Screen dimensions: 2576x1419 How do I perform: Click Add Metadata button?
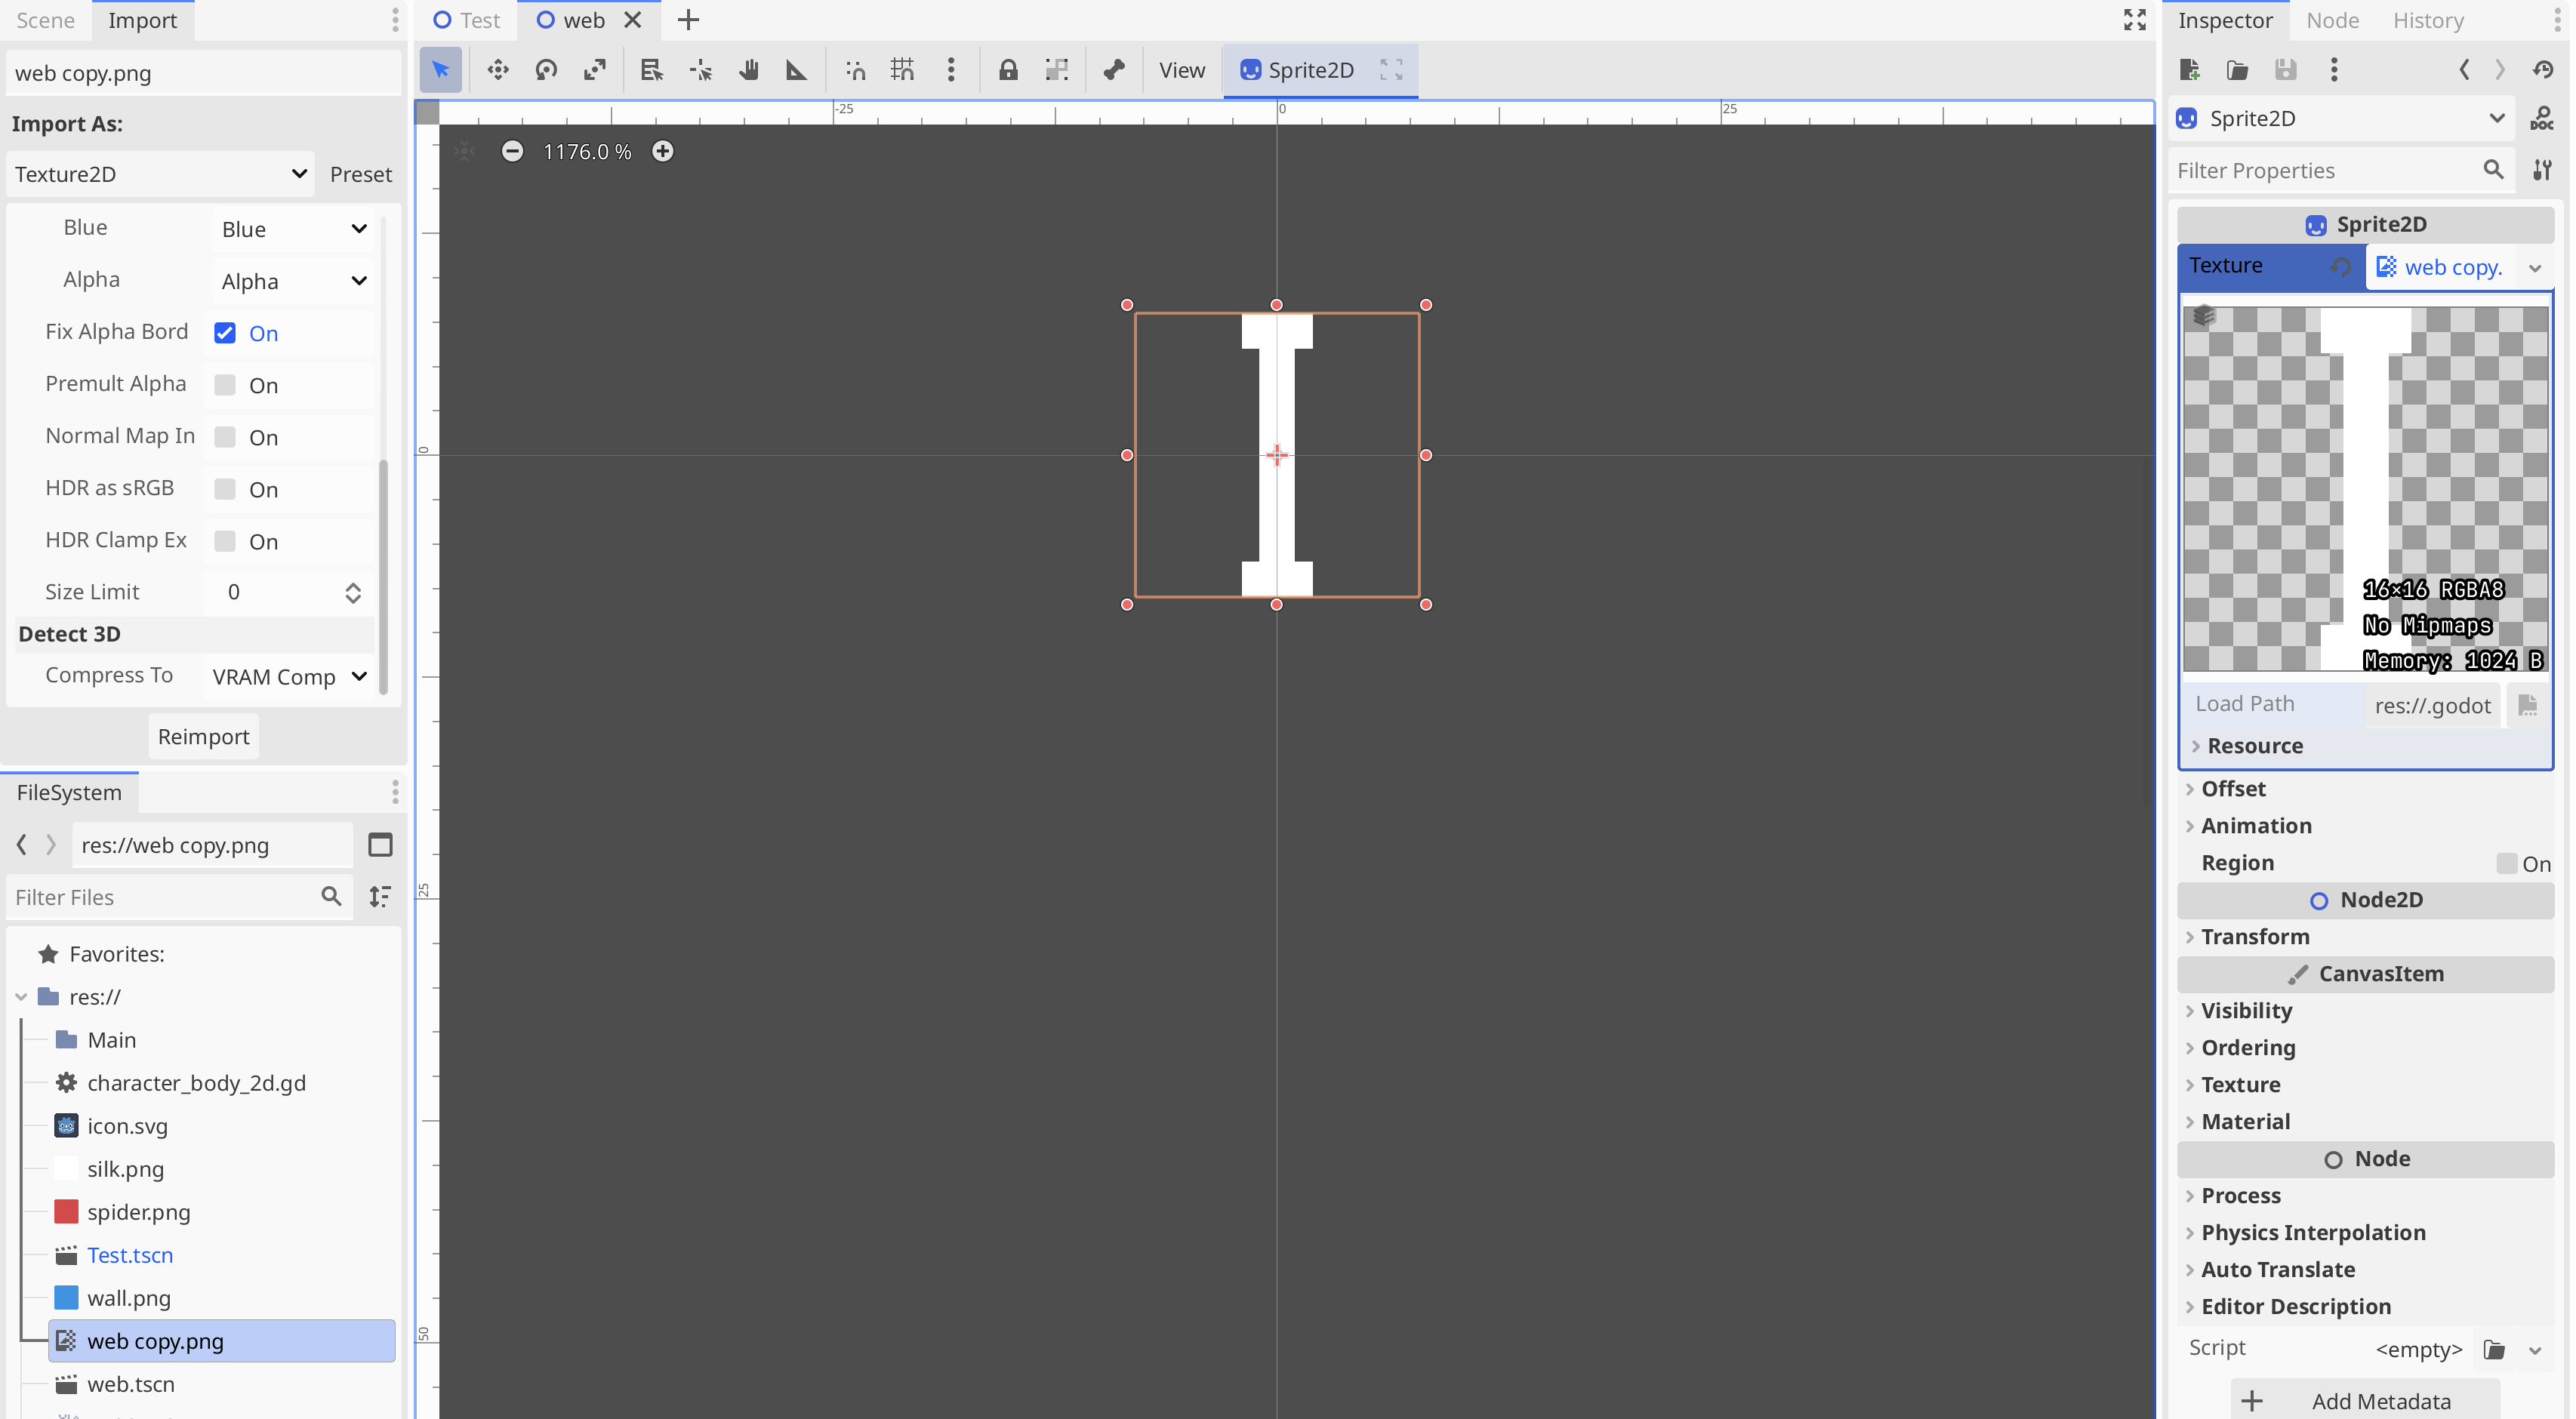[x=2365, y=1400]
